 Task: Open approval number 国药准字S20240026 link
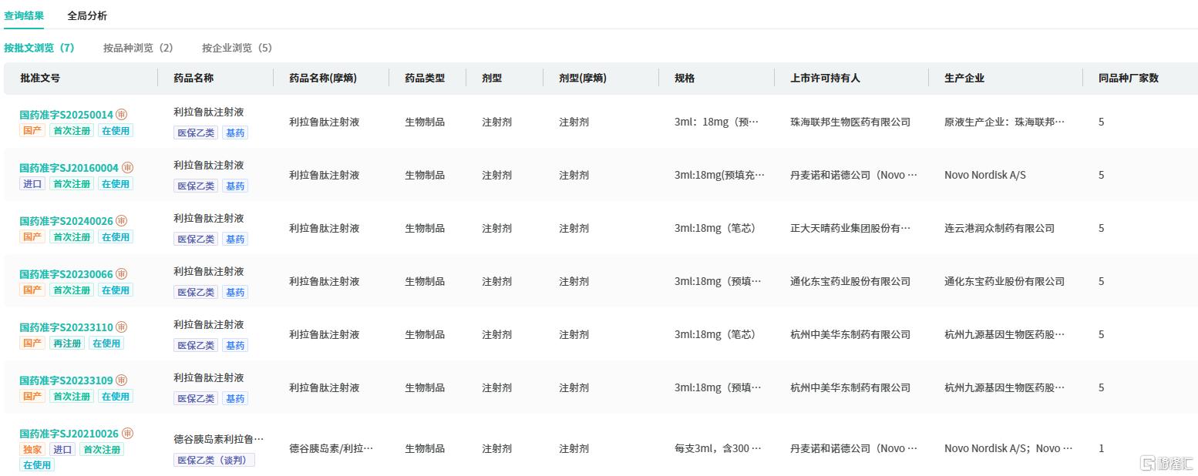point(66,221)
